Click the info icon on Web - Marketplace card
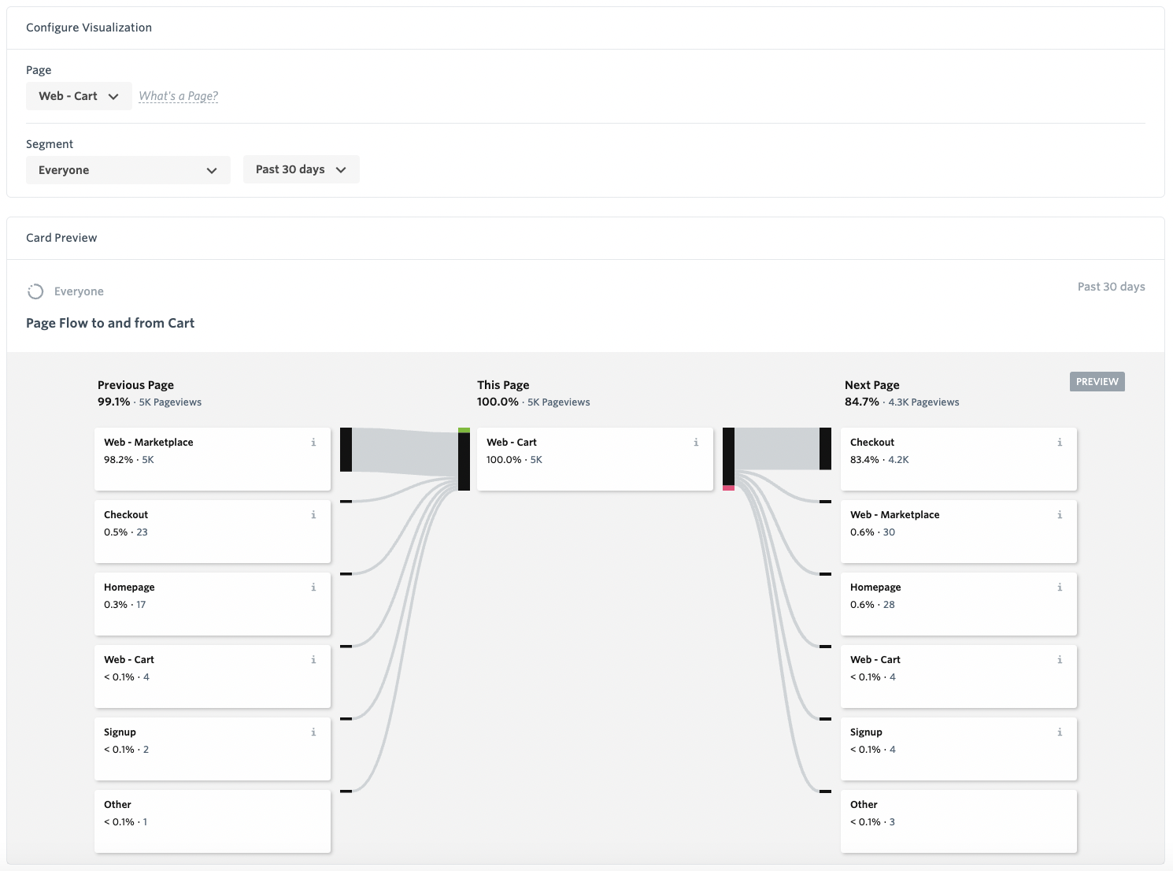1173x871 pixels. click(x=313, y=442)
